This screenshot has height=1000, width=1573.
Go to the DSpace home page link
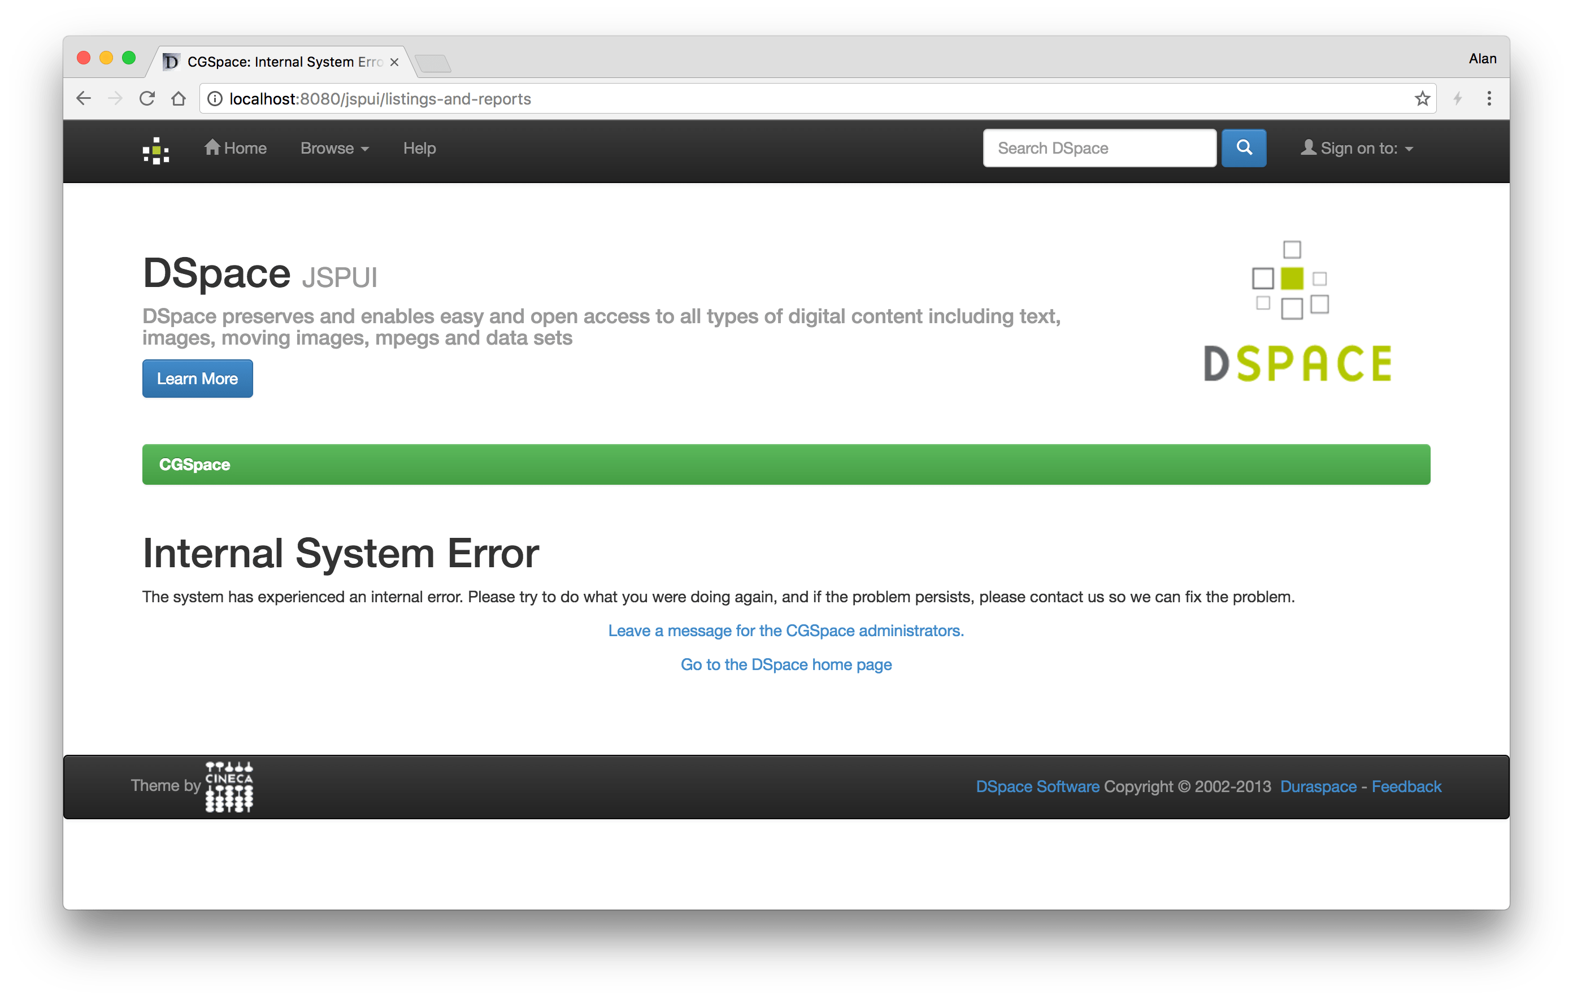(786, 664)
